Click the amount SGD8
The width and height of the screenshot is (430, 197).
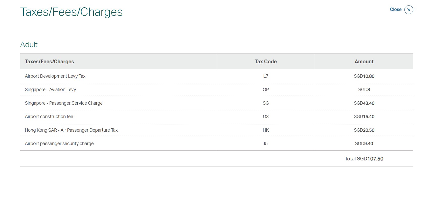point(364,90)
